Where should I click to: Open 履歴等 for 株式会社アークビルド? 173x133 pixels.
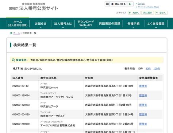[x=143, y=114]
